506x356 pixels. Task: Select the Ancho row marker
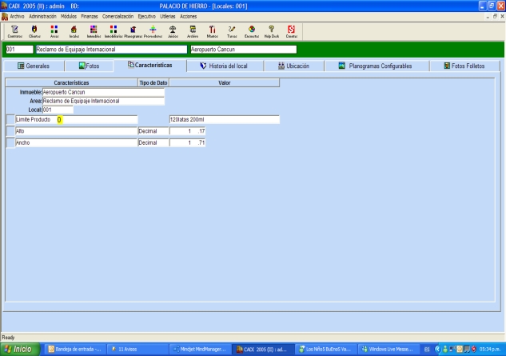point(10,142)
